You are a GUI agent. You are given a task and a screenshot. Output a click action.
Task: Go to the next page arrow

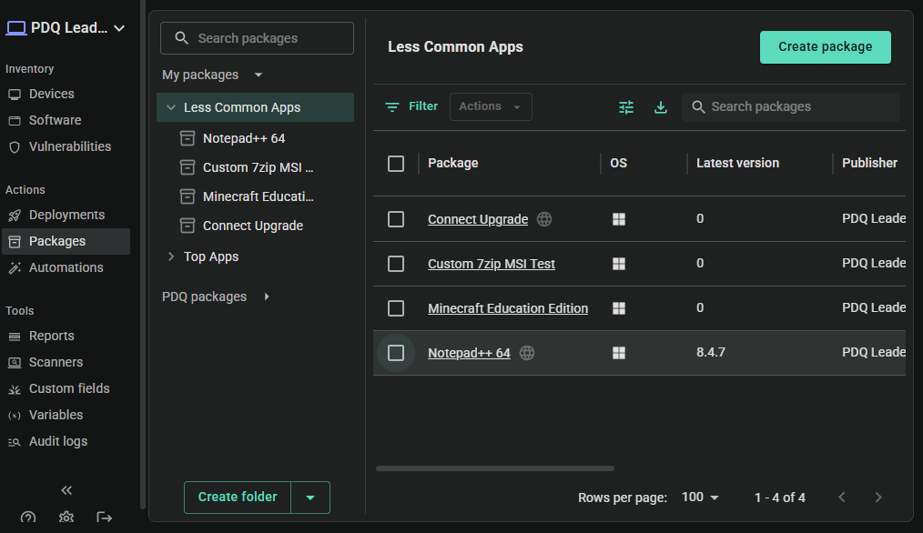pyautogui.click(x=878, y=498)
